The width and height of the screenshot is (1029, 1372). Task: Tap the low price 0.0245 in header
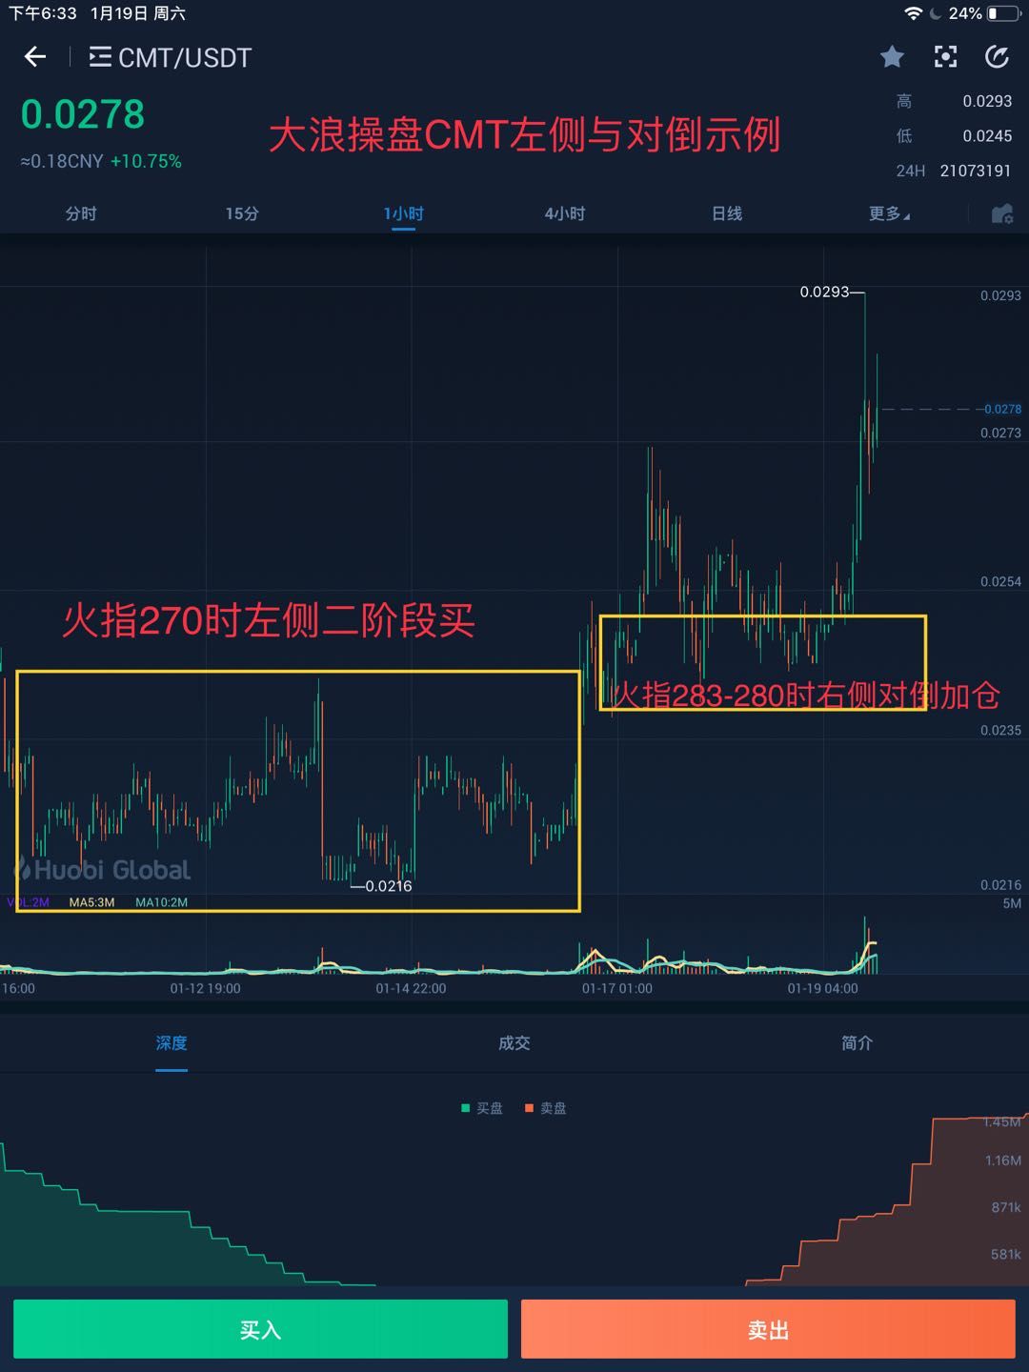pos(987,136)
